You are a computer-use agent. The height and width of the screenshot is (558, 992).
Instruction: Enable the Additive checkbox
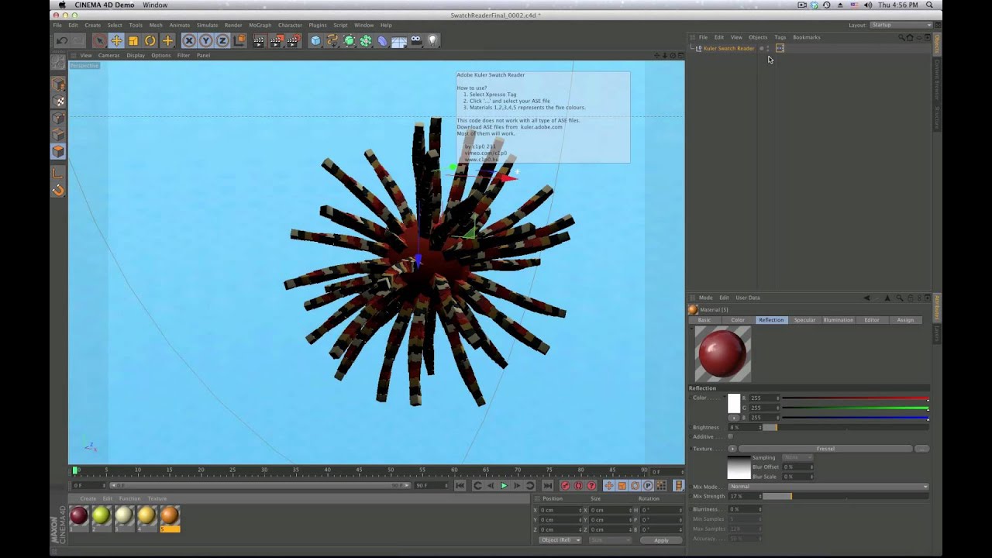(730, 436)
